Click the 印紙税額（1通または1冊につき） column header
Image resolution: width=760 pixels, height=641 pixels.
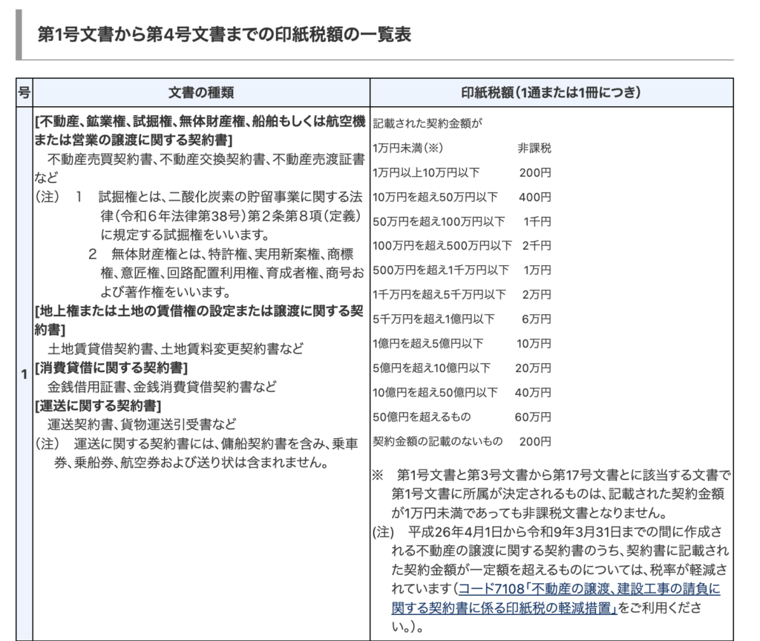[x=551, y=92]
